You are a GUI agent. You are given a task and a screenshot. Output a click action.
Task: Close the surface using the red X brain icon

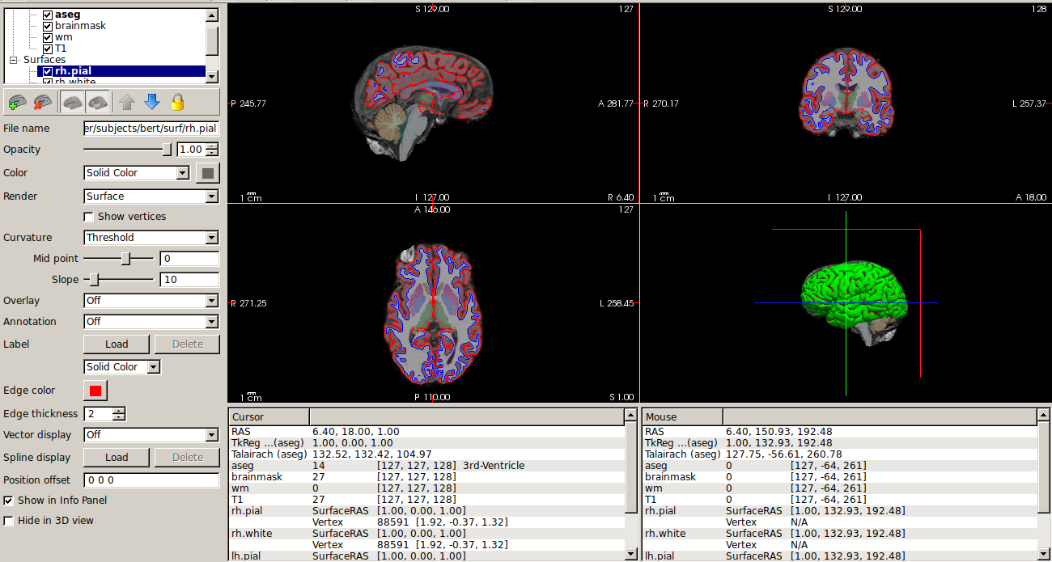[43, 103]
